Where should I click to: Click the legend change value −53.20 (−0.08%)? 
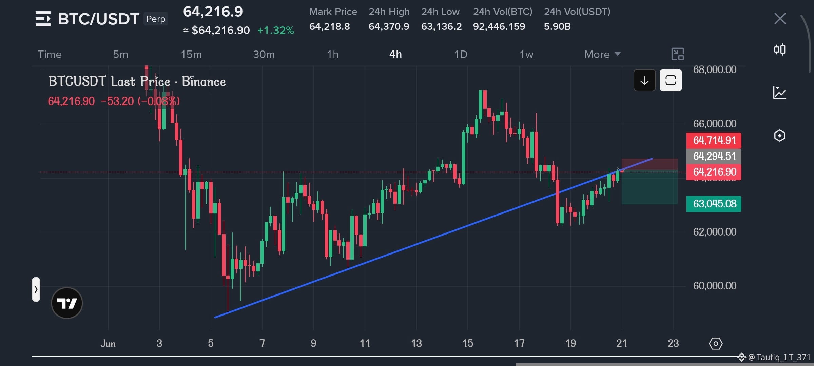[x=140, y=101]
